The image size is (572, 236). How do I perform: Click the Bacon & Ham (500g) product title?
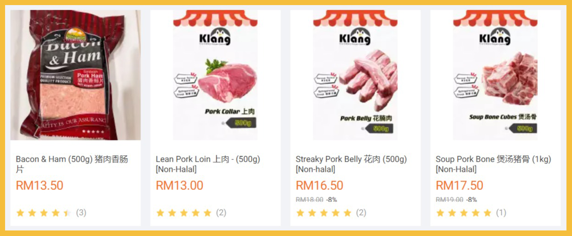(x=72, y=164)
